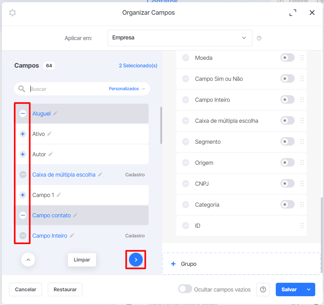The image size is (324, 305).
Task: Add the Ativo field with plus icon
Action: [x=23, y=134]
